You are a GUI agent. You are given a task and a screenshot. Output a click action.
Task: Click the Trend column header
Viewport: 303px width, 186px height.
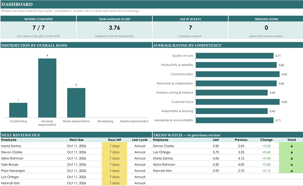[x=292, y=140]
